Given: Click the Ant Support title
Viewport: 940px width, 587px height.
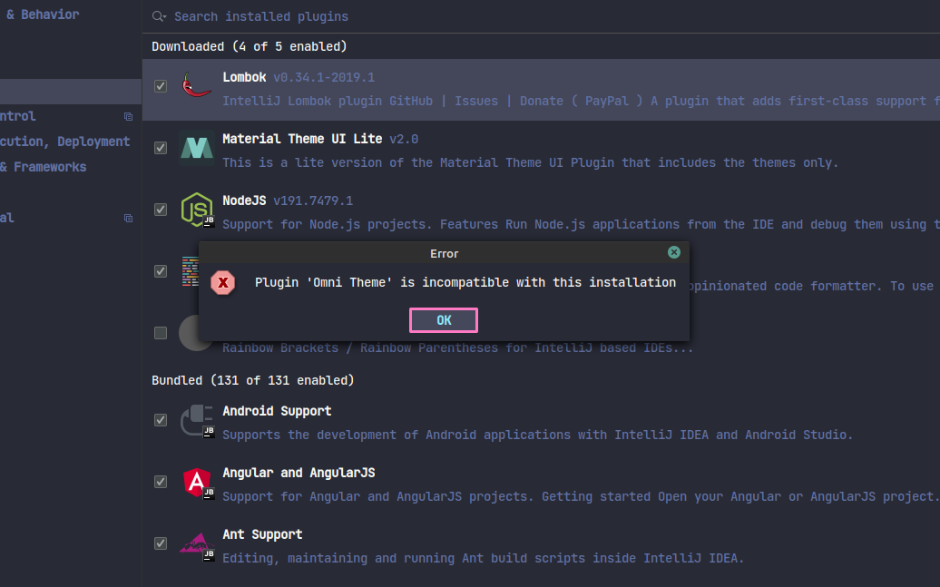Looking at the screenshot, I should (x=262, y=535).
